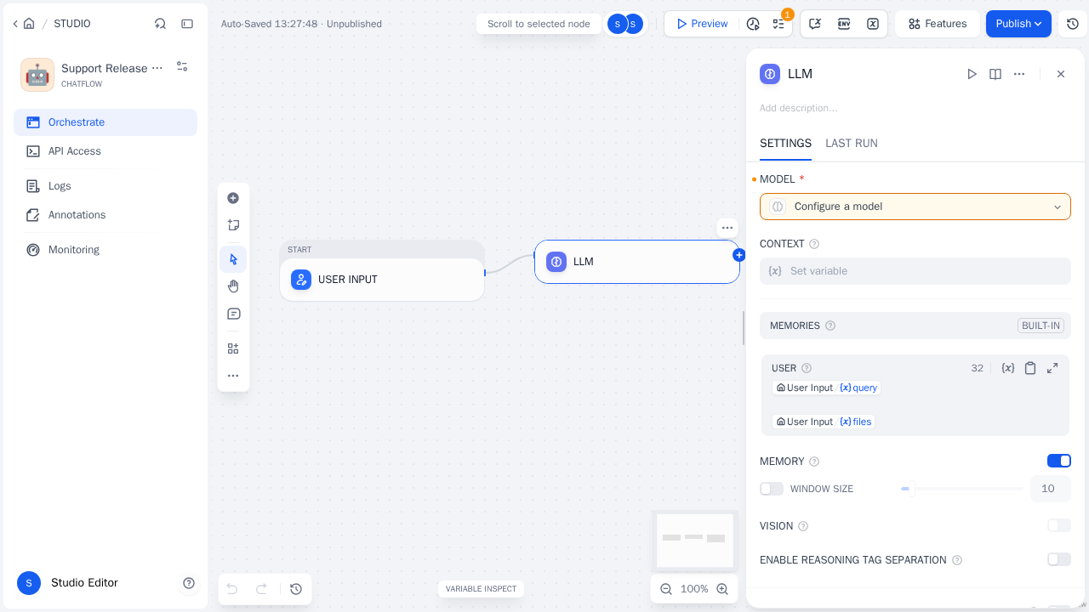Open the Configure a model dropdown
The width and height of the screenshot is (1089, 612).
pos(915,207)
